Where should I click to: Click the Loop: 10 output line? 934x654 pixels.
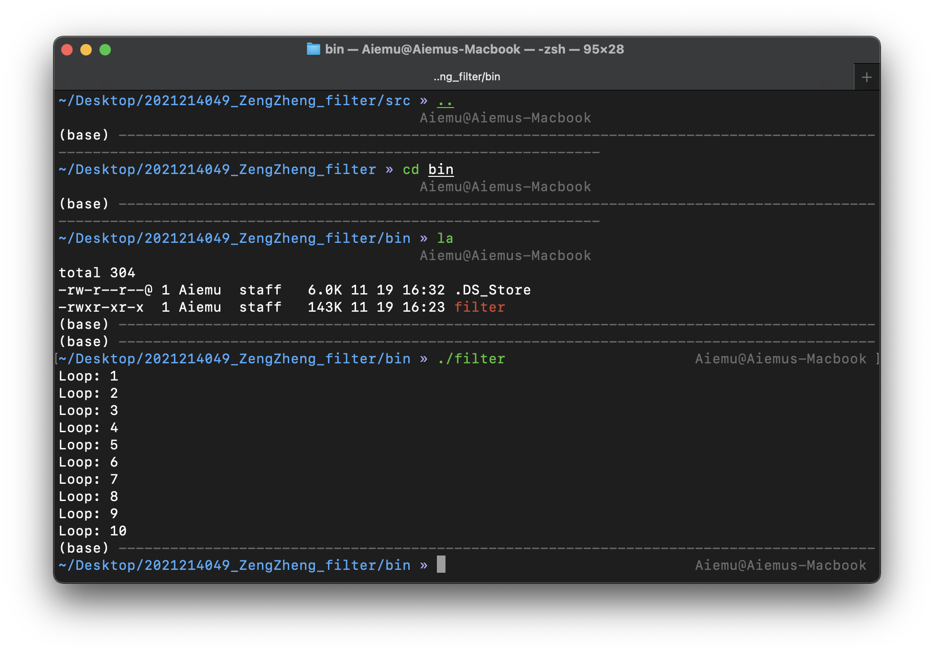coord(92,531)
